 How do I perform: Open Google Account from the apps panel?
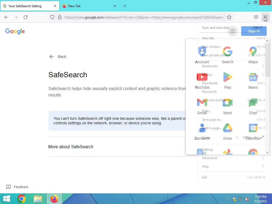click(202, 55)
